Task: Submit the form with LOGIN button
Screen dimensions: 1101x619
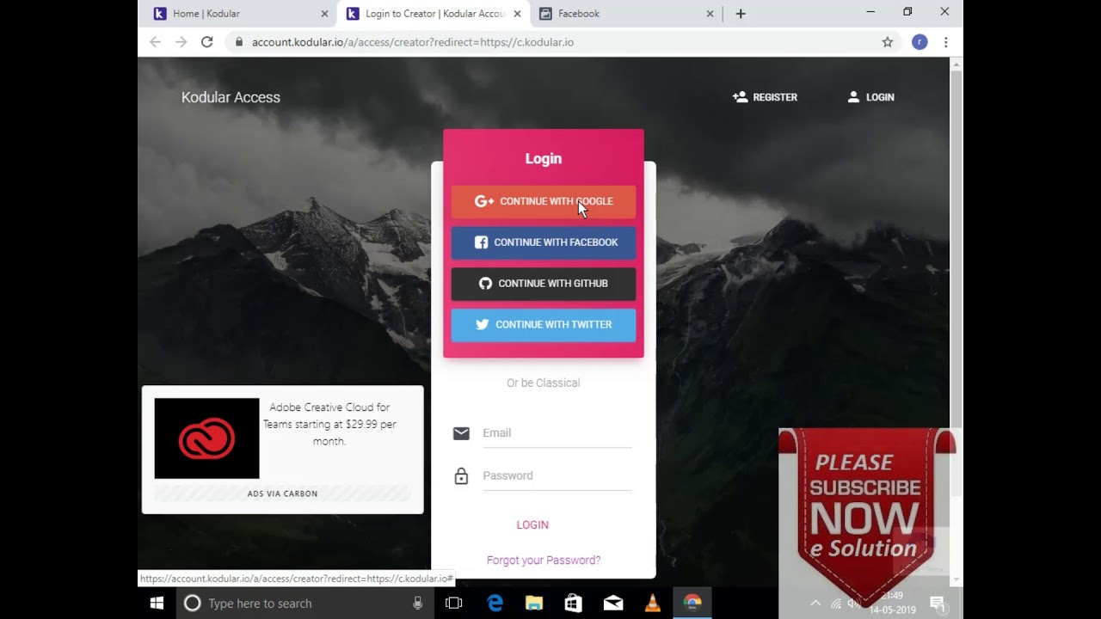Action: 532,524
